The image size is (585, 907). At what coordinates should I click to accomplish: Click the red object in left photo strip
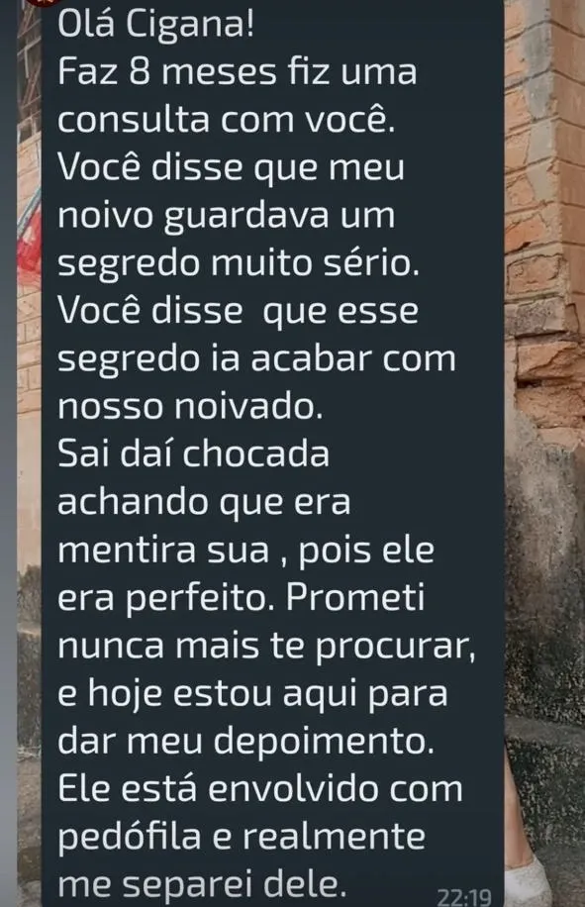[29, 238]
